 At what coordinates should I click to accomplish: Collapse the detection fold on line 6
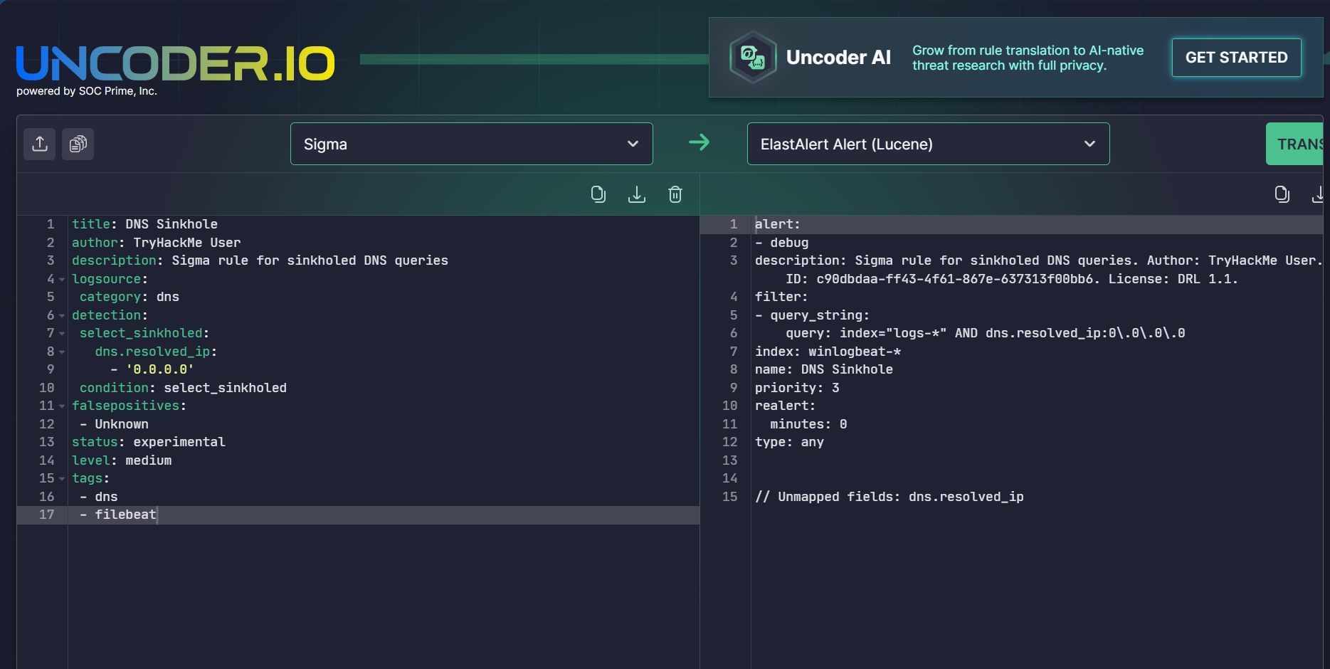point(62,316)
